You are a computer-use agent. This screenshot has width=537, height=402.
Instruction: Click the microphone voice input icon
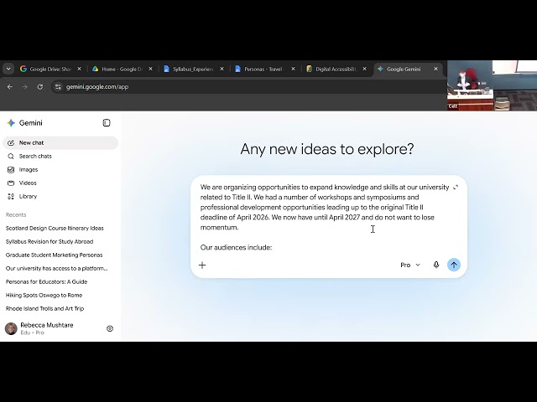click(x=436, y=265)
